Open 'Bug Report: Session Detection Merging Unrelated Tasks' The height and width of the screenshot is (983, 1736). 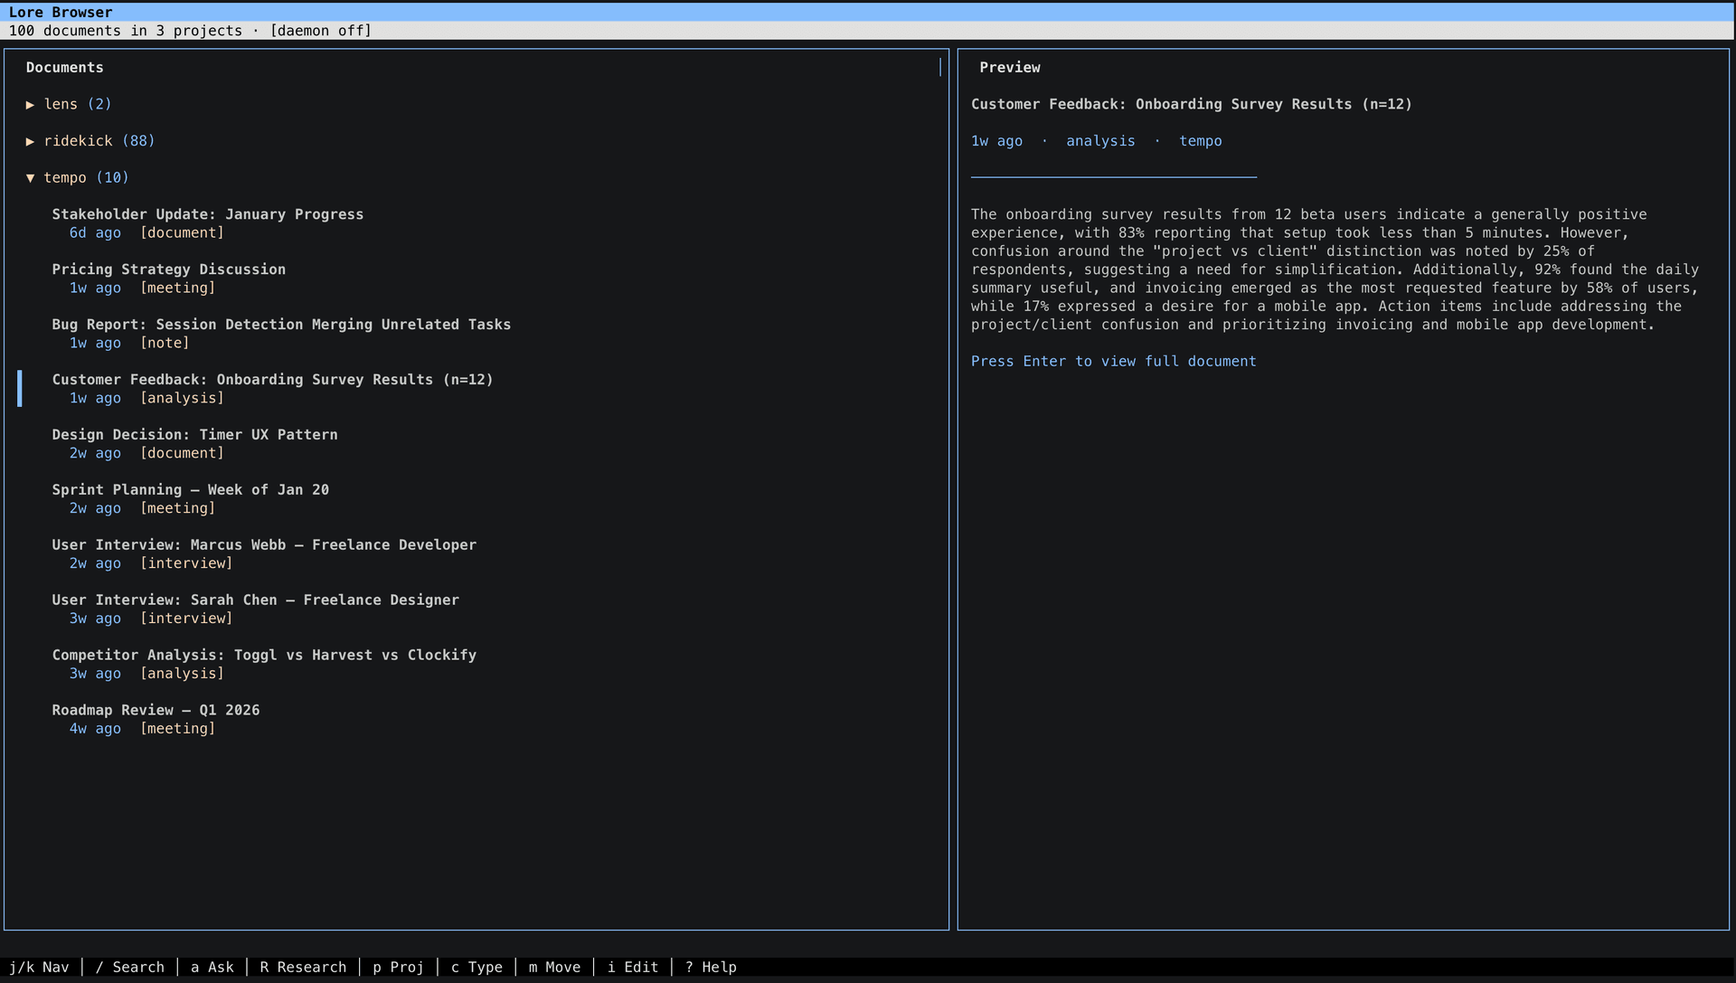coord(281,324)
